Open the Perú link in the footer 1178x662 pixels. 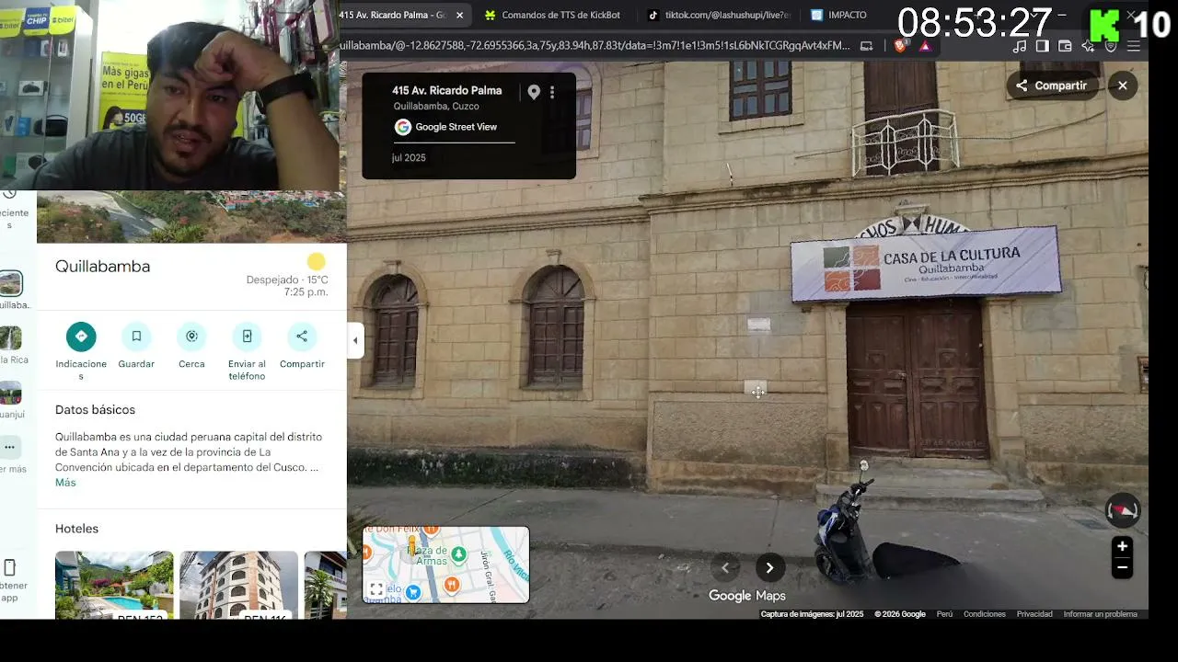click(944, 614)
